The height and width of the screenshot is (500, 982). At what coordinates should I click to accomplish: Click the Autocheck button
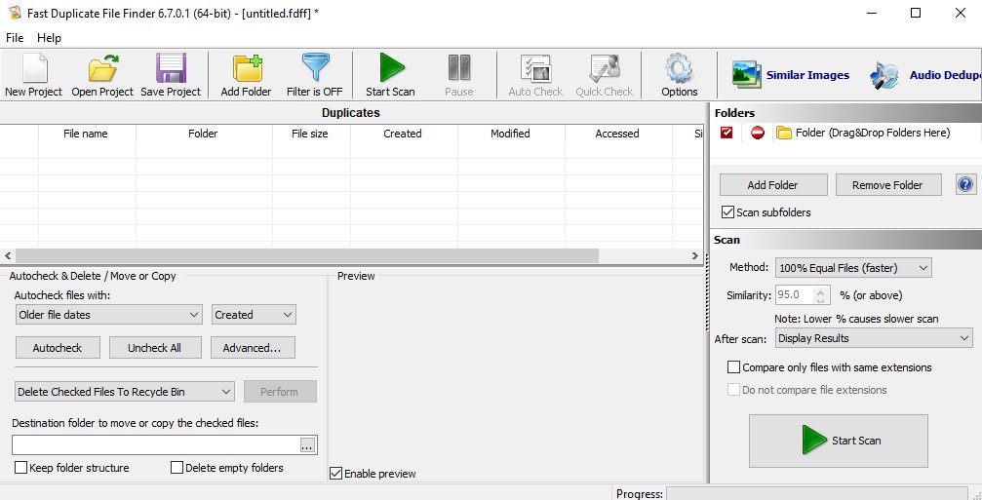pos(58,348)
